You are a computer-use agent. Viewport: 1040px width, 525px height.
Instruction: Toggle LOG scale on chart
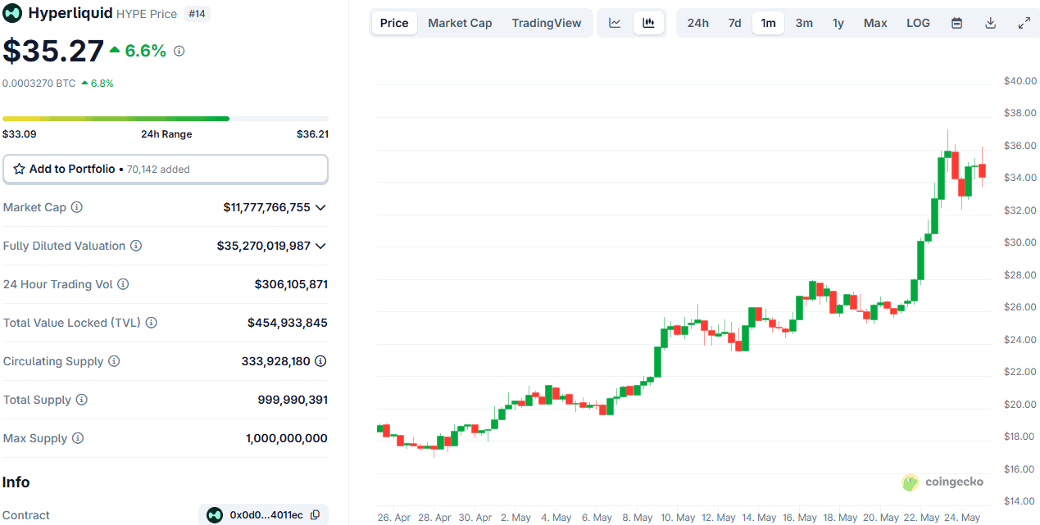(x=918, y=23)
